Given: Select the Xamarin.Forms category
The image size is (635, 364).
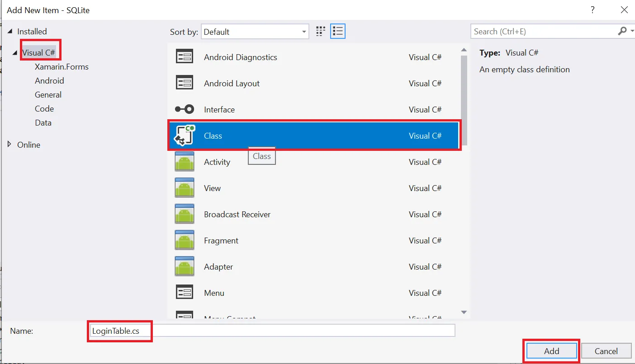Looking at the screenshot, I should point(62,66).
